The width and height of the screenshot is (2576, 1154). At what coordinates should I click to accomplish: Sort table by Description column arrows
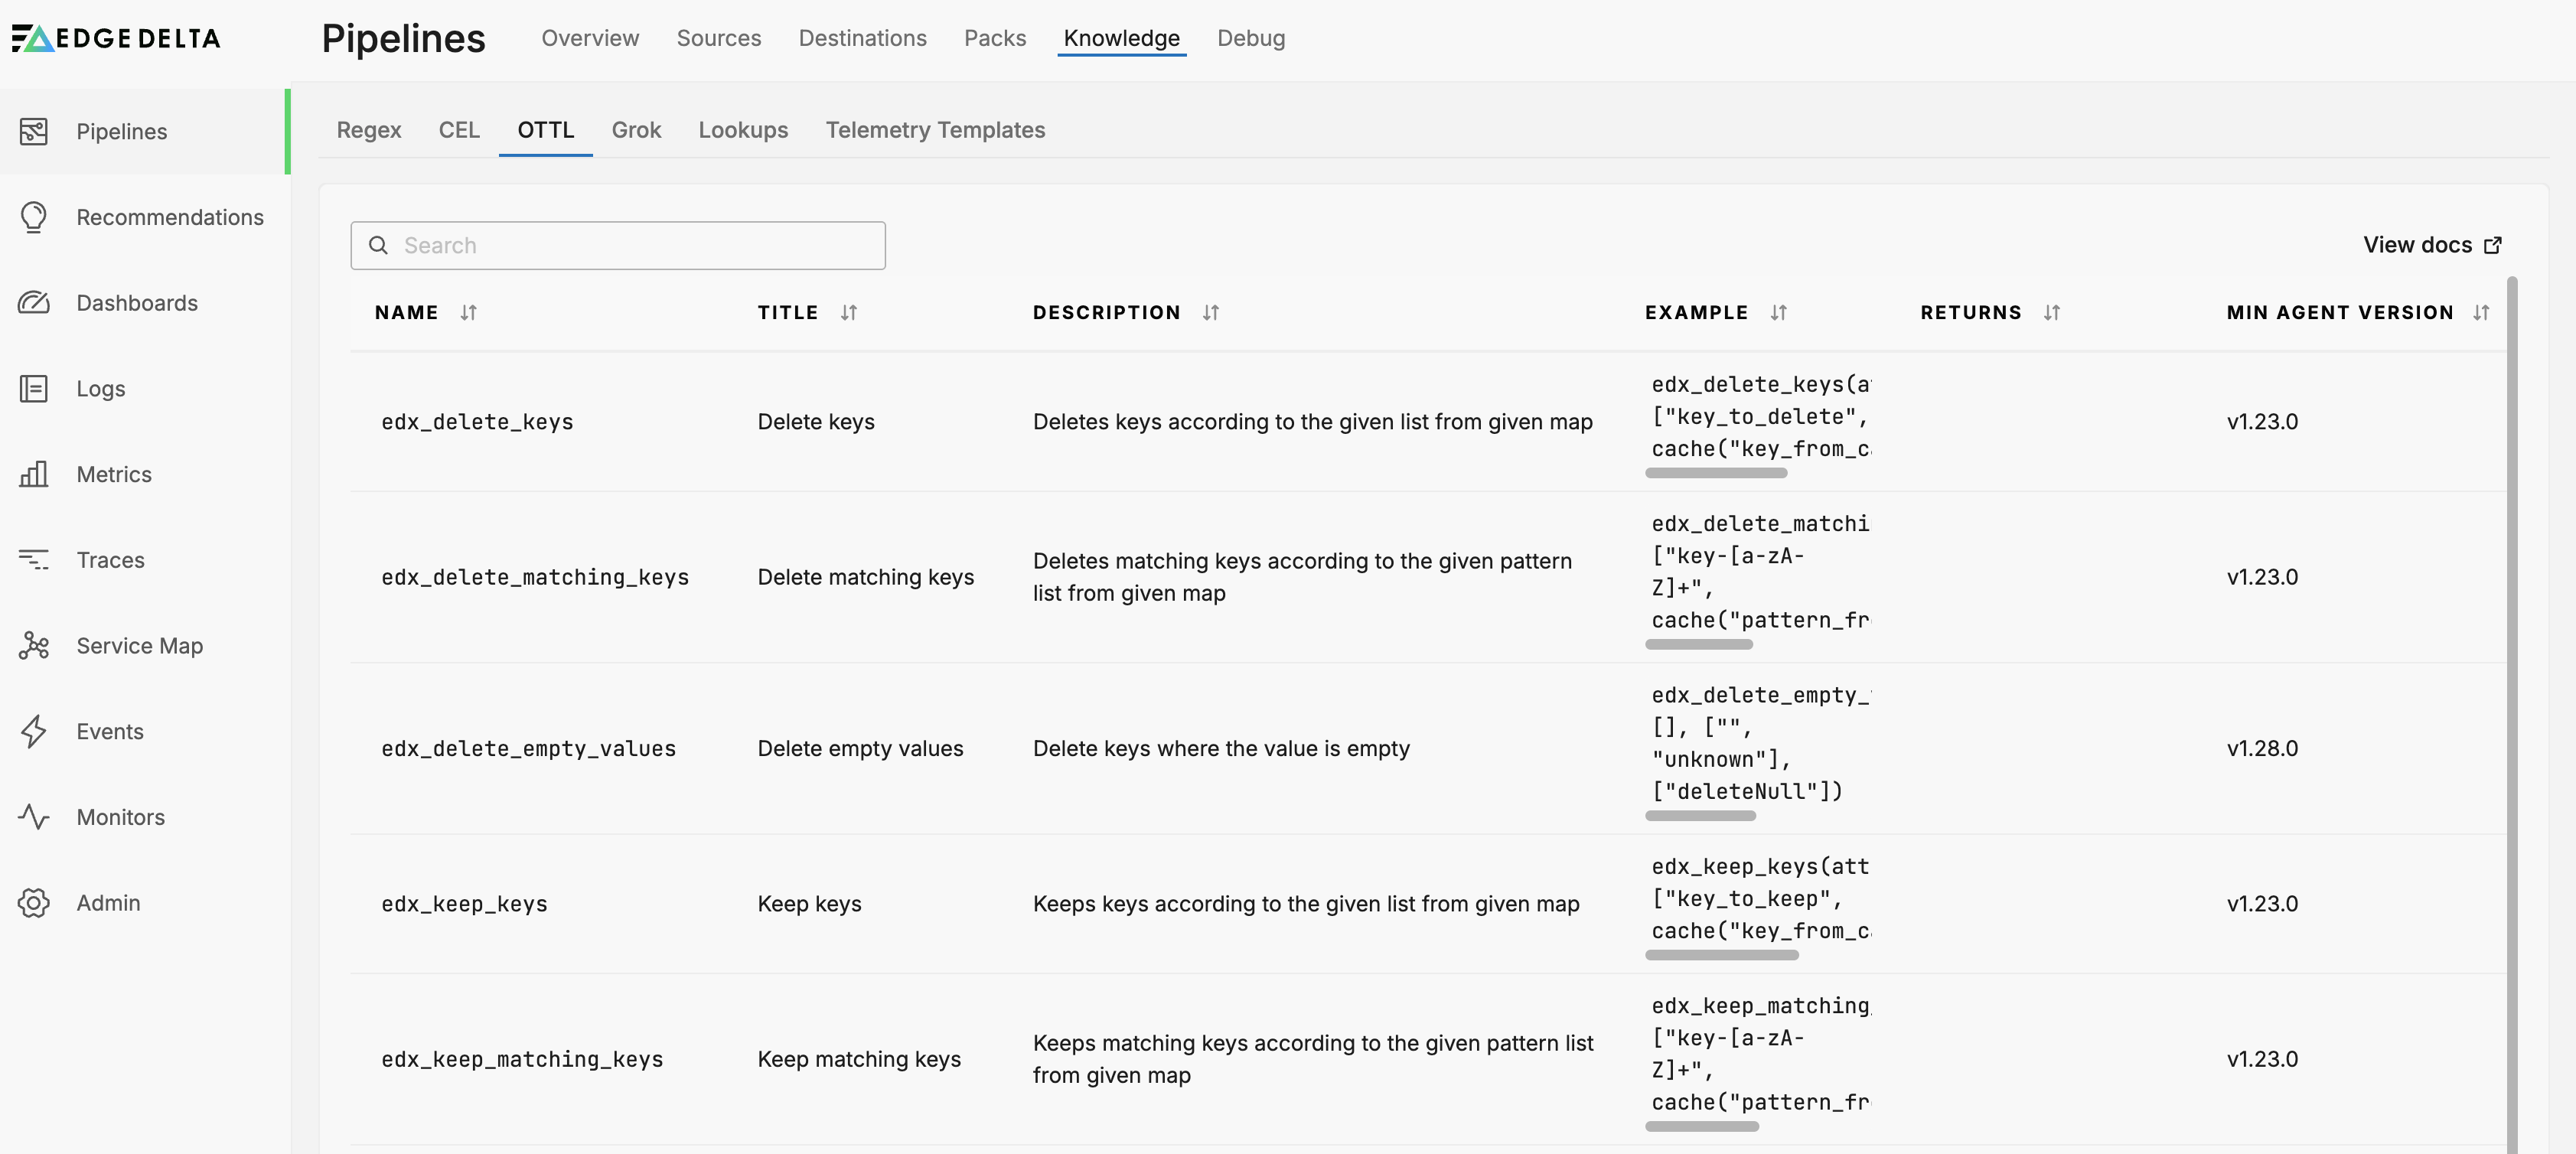pos(1211,313)
